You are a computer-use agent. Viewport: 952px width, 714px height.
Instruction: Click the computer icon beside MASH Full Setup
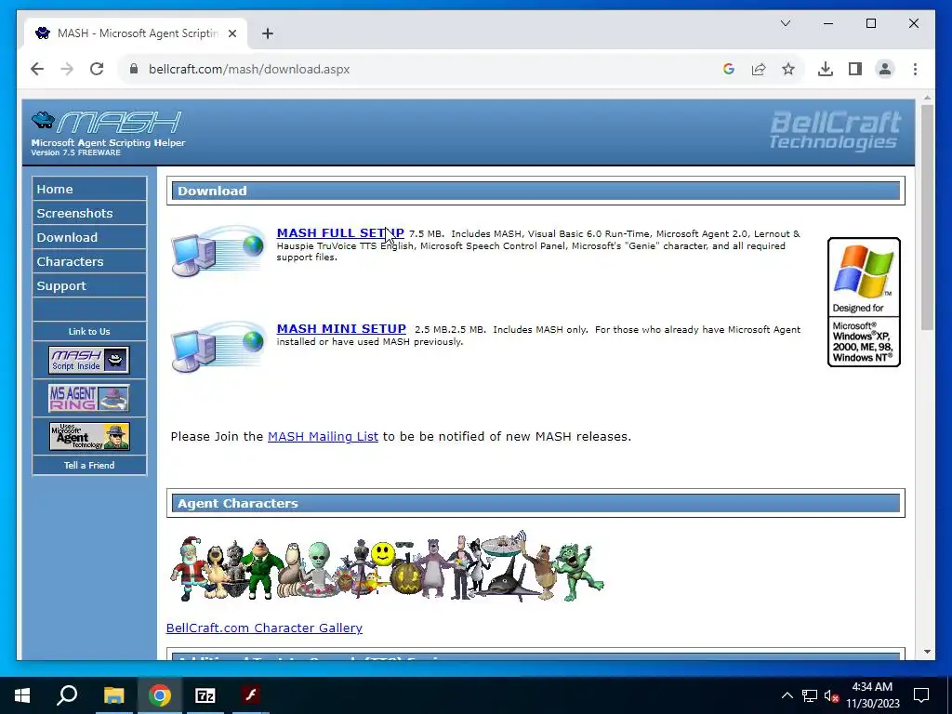[218, 250]
